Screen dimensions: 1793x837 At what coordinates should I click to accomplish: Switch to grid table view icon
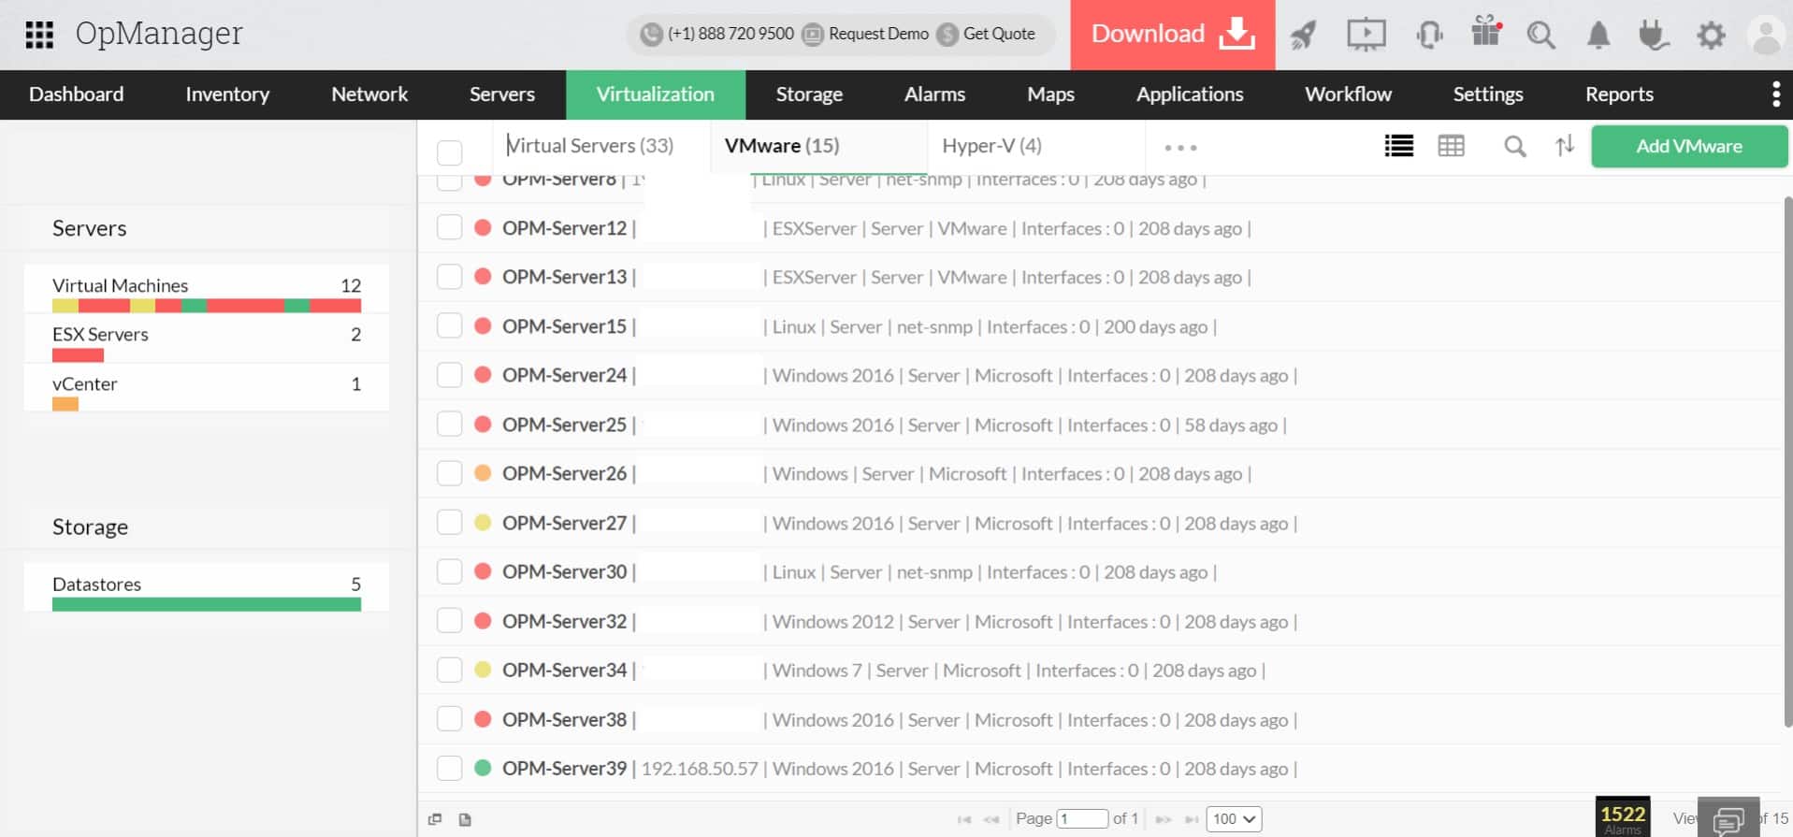point(1452,146)
